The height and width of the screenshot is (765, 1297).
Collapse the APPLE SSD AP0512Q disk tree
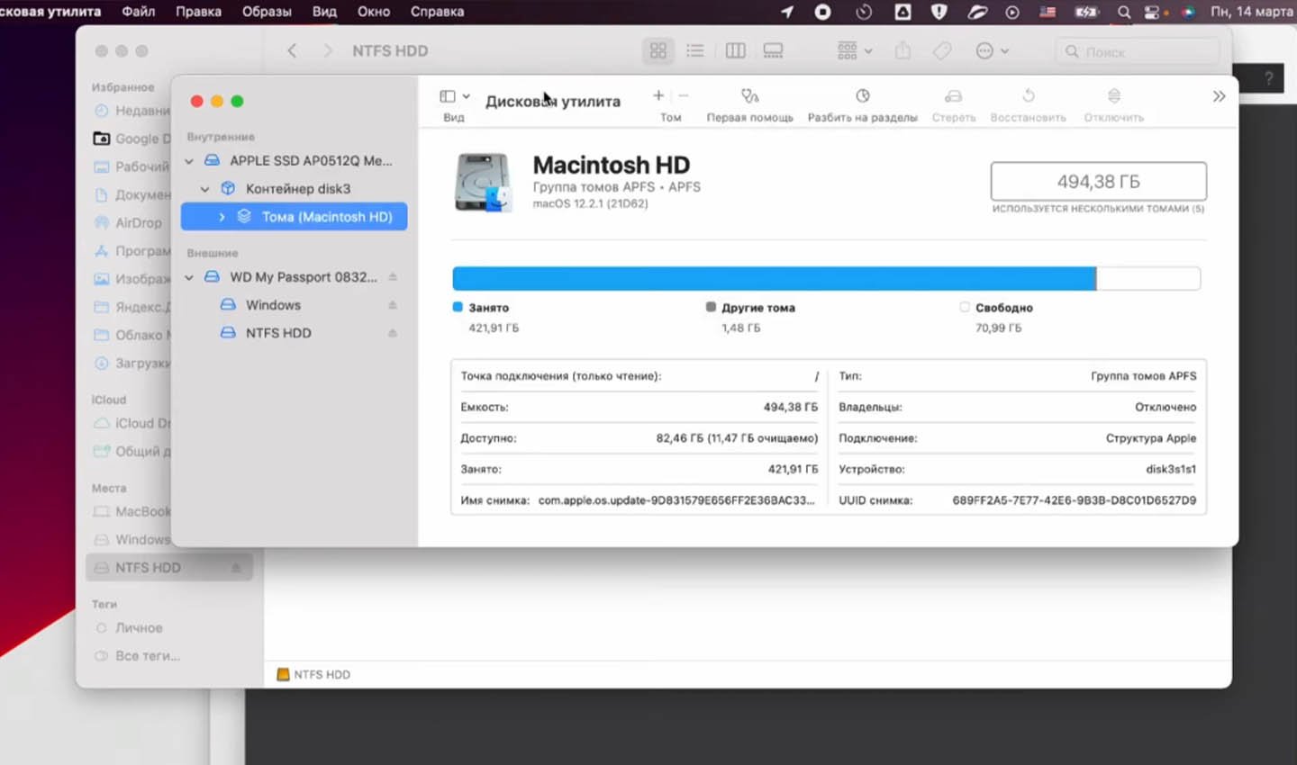click(x=189, y=161)
